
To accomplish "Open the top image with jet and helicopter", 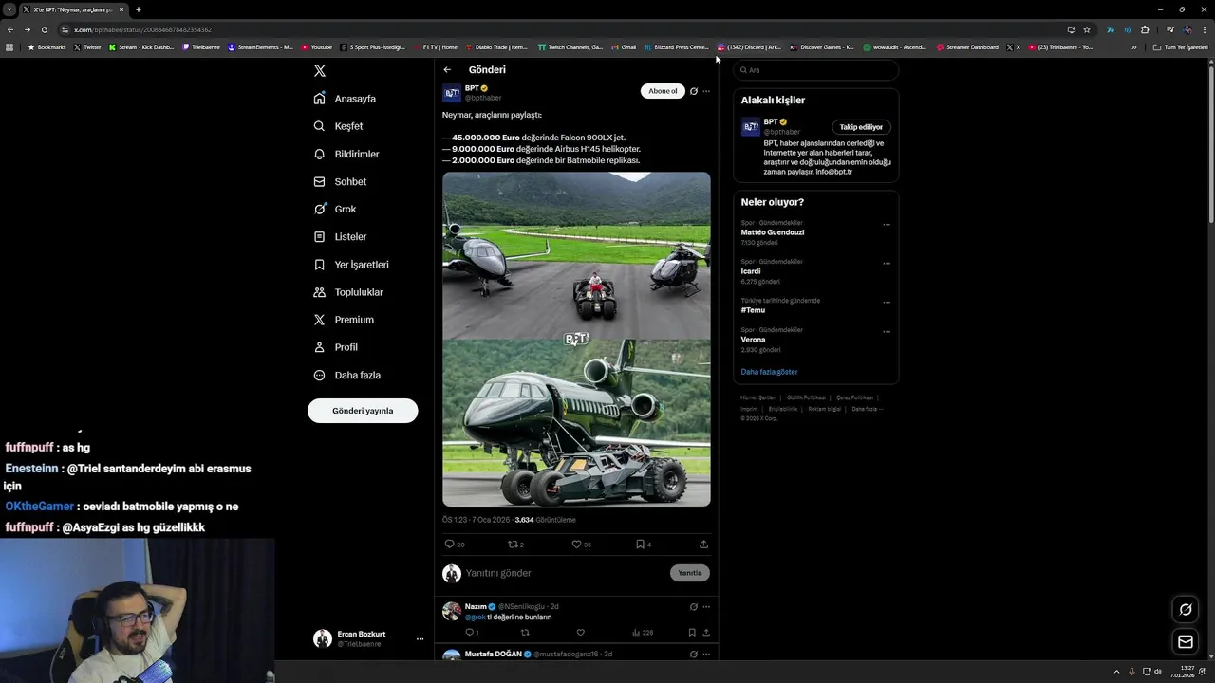I will (576, 255).
